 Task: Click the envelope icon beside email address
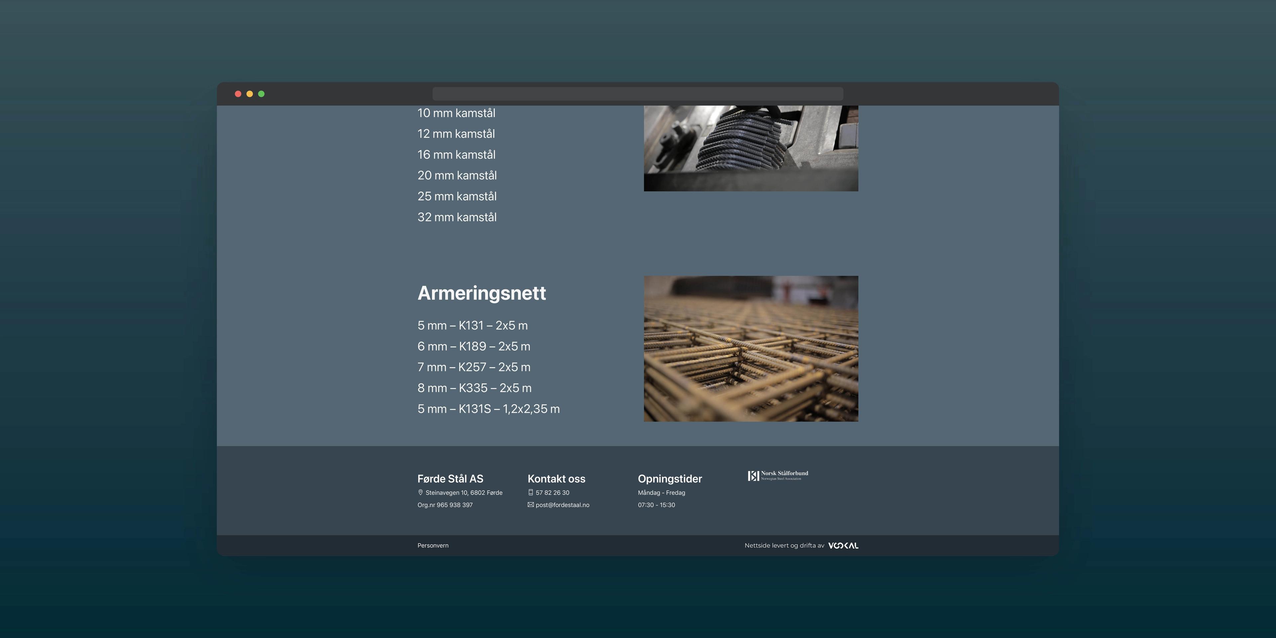click(x=531, y=505)
